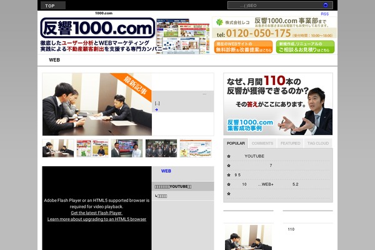The width and height of the screenshot is (375, 250).
Task: Follow the blue arrow read-more link
Action: (x=156, y=109)
